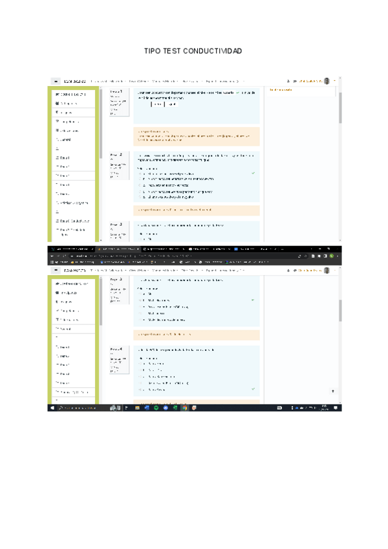Select the second answer option of question 3
Screen dimensions: 388x549
pos(140,300)
